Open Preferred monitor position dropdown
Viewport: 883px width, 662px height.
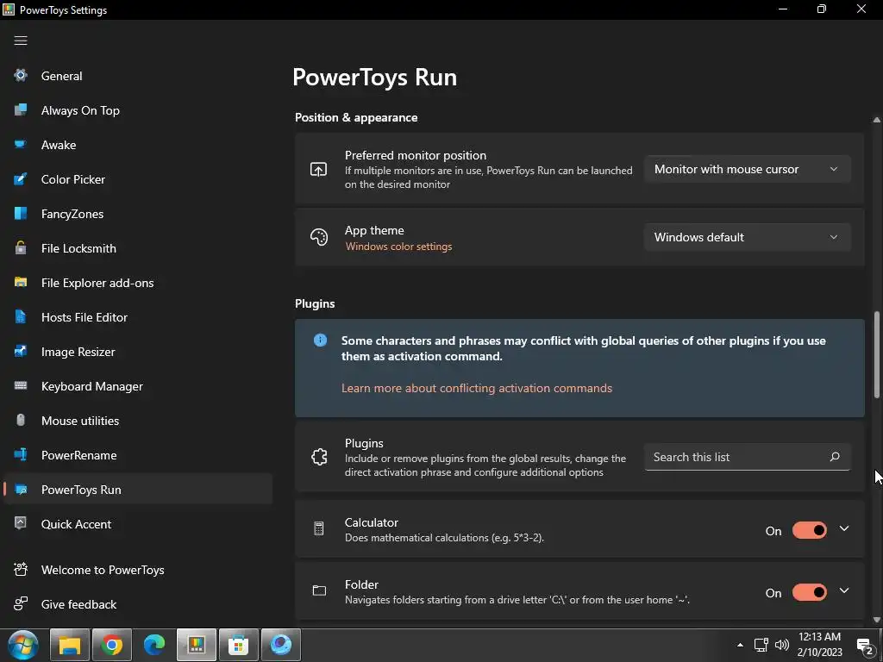pos(747,169)
